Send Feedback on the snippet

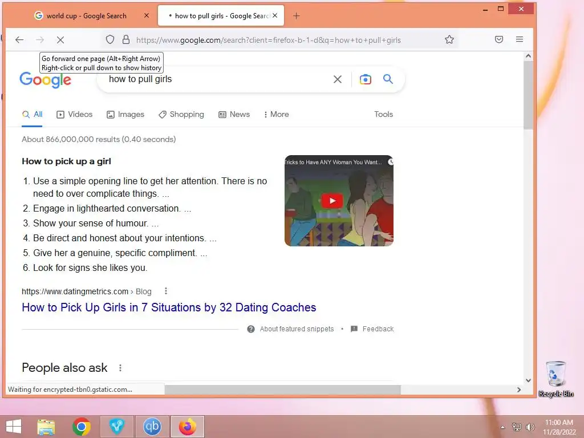click(x=372, y=329)
